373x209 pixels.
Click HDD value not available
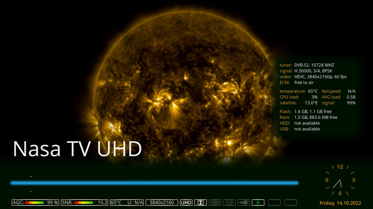point(307,123)
